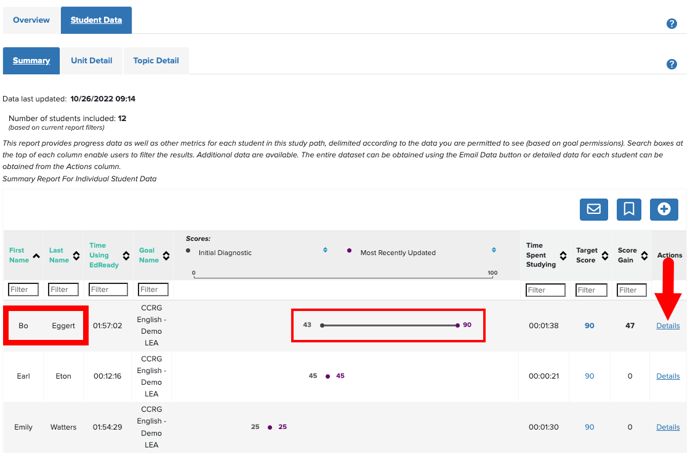This screenshot has width=690, height=453.
Task: Switch to the Summary sub-tab
Action: coord(31,61)
